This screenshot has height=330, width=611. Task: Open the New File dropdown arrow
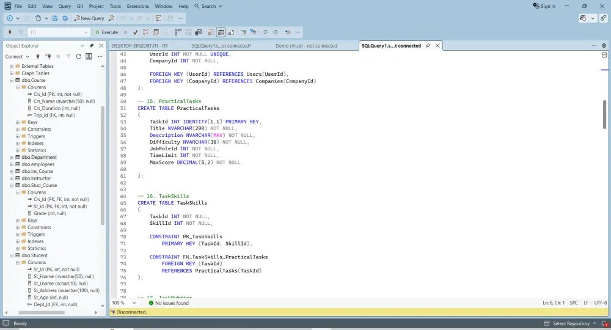(x=46, y=18)
